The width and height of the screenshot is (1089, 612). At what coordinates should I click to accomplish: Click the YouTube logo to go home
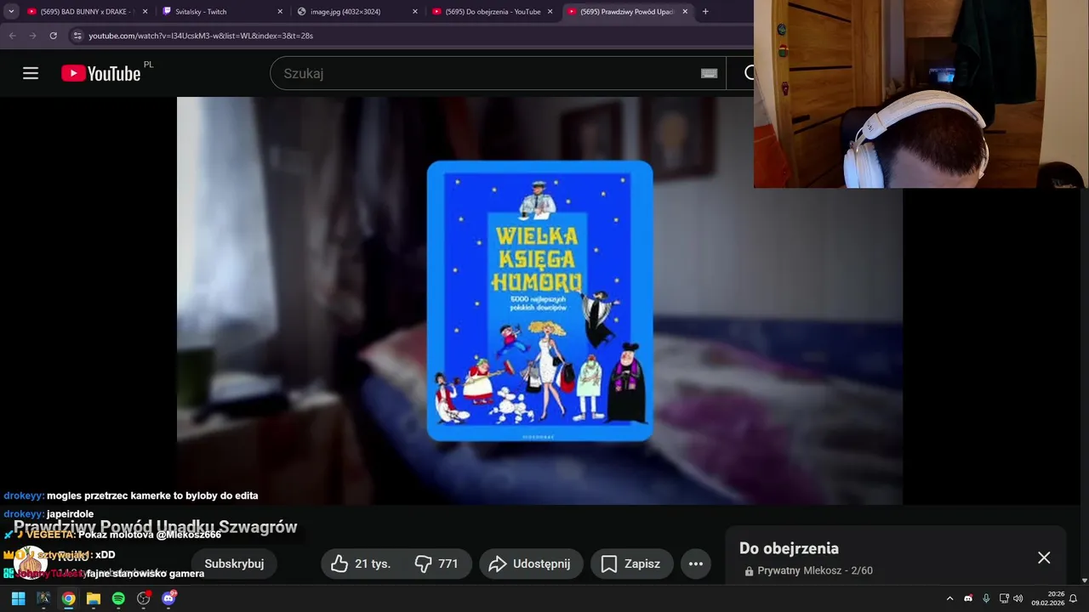click(101, 74)
